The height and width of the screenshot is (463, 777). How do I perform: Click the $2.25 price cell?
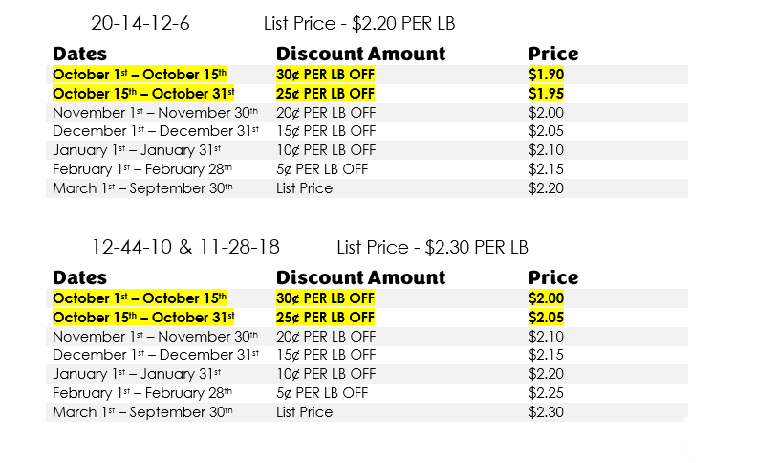tap(546, 393)
